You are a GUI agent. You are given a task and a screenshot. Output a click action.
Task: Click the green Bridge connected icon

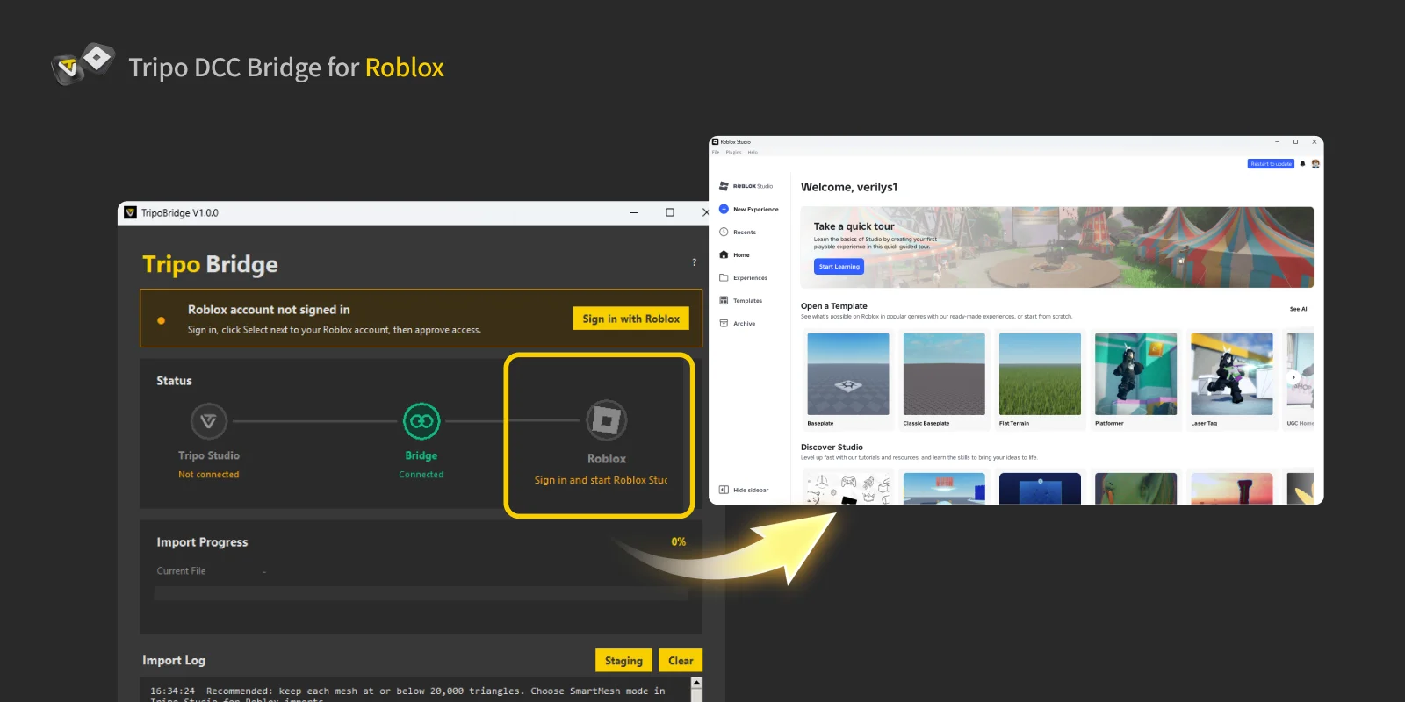point(421,421)
